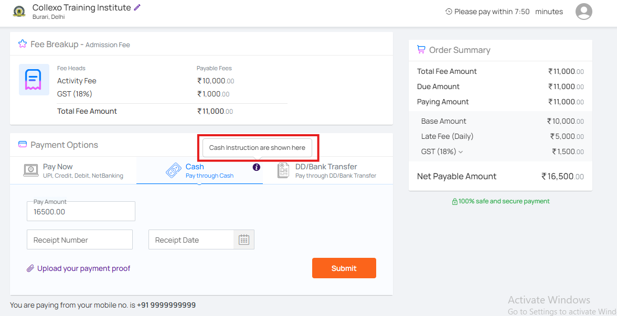The image size is (617, 316).
Task: Click the Order Summary cart icon
Action: click(421, 50)
